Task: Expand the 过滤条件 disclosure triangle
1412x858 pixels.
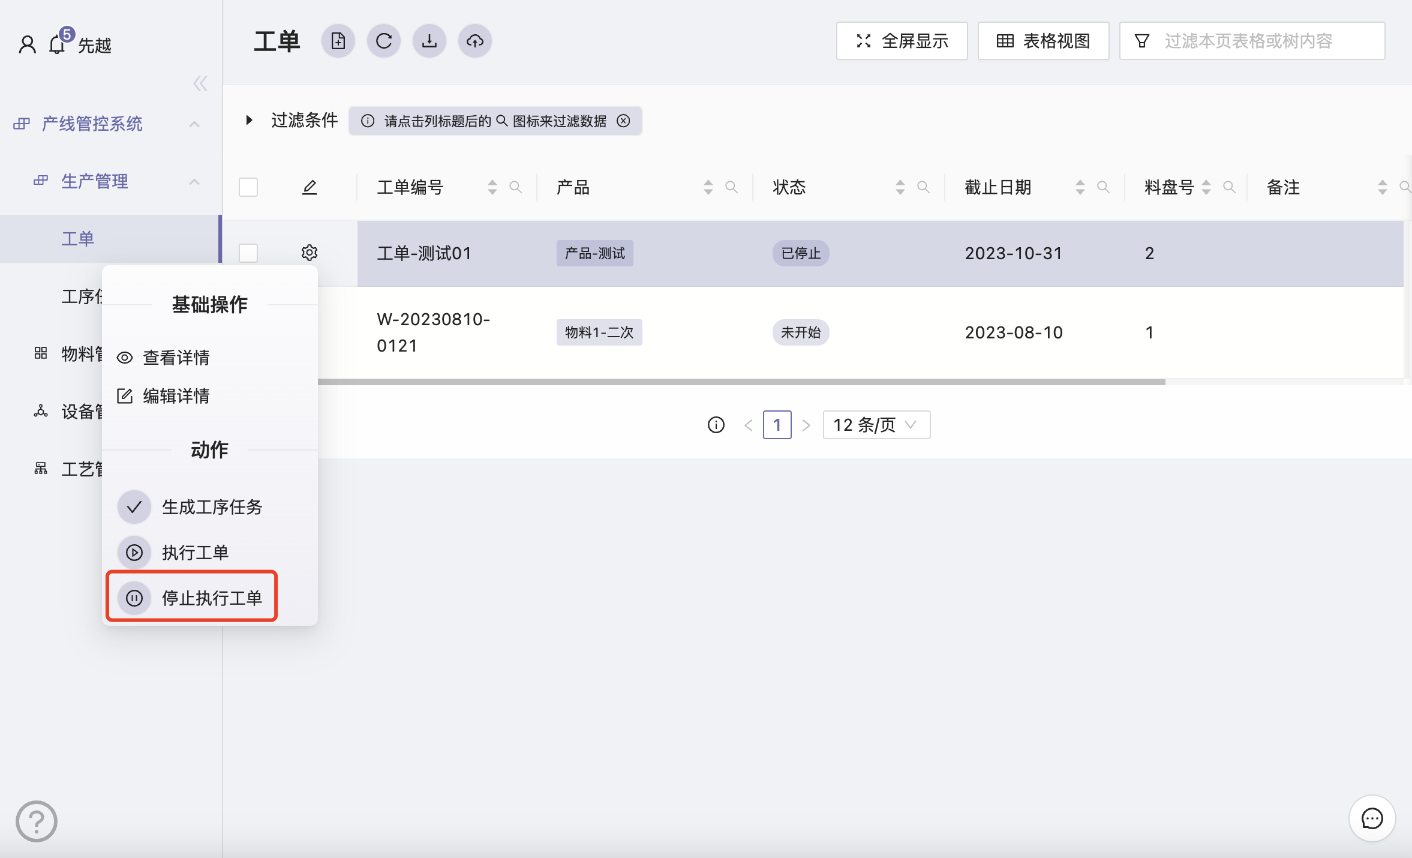Action: pyautogui.click(x=249, y=120)
